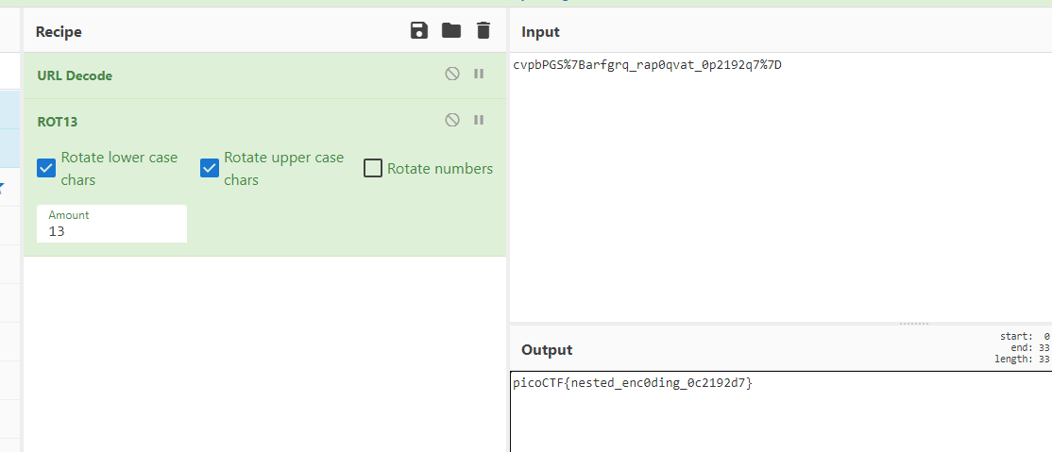Disable the URL Decode operation
This screenshot has width=1052, height=452.
452,74
